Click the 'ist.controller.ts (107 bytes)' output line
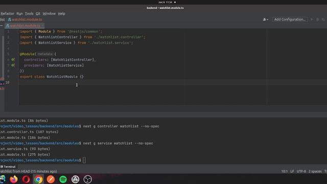 pyautogui.click(x=29, y=132)
